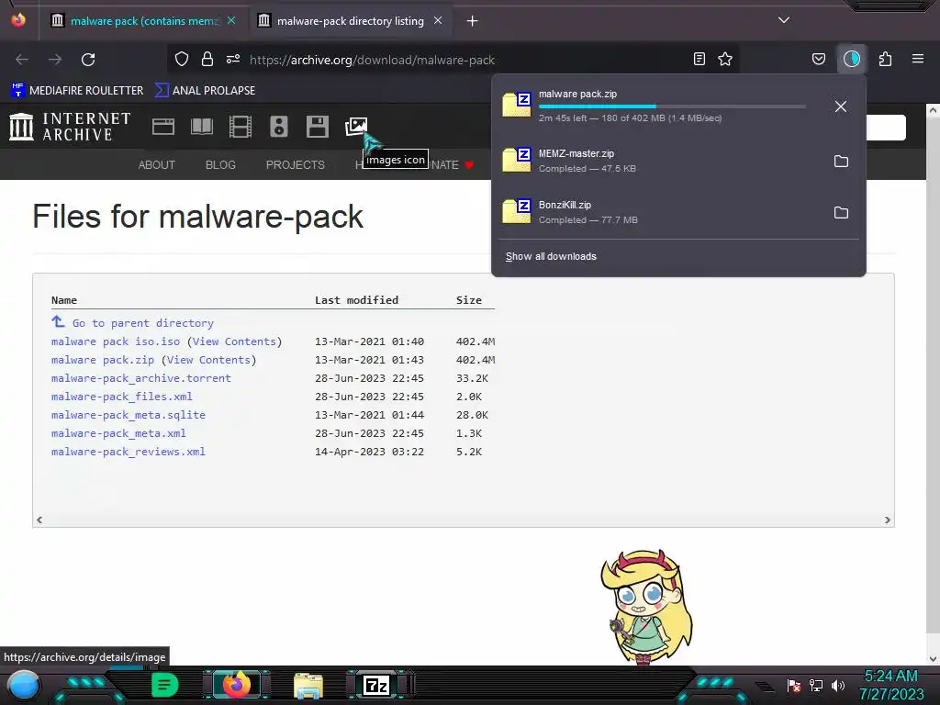Image resolution: width=940 pixels, height=705 pixels.
Task: Show MEMZ-master.zip in folder
Action: [x=841, y=161]
